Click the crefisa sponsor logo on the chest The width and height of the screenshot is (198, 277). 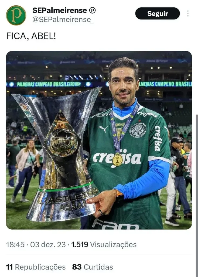tap(117, 158)
